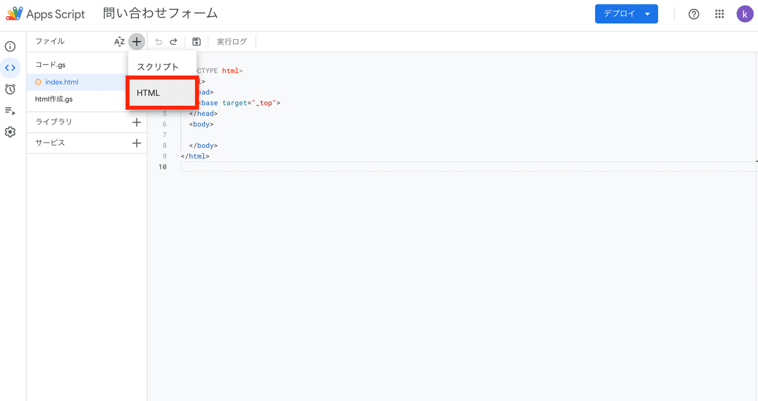Open the デプロイ dropdown button
758x401 pixels.
(x=627, y=14)
